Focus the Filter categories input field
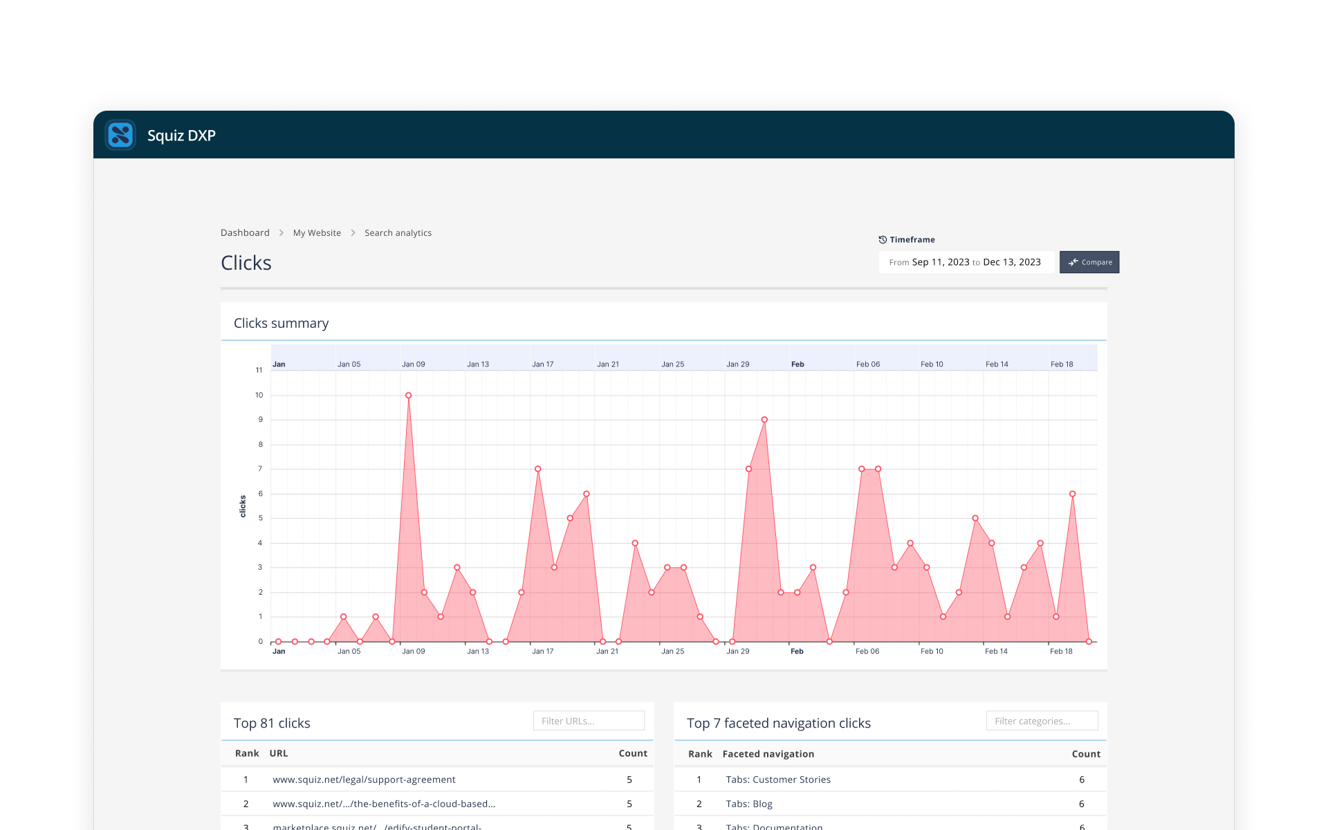The image size is (1328, 830). (1042, 721)
